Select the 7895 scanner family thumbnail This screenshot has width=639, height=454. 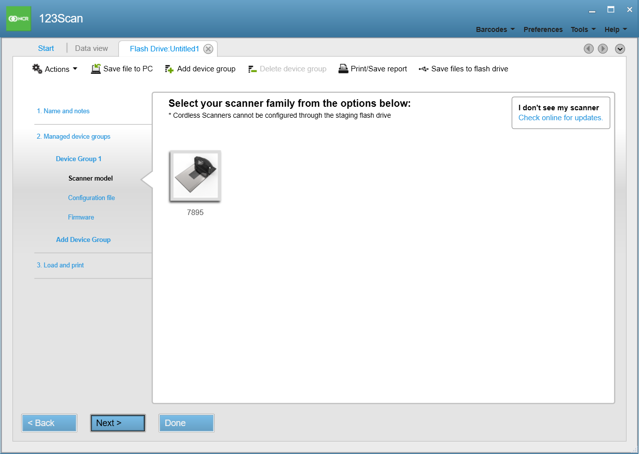pyautogui.click(x=195, y=176)
